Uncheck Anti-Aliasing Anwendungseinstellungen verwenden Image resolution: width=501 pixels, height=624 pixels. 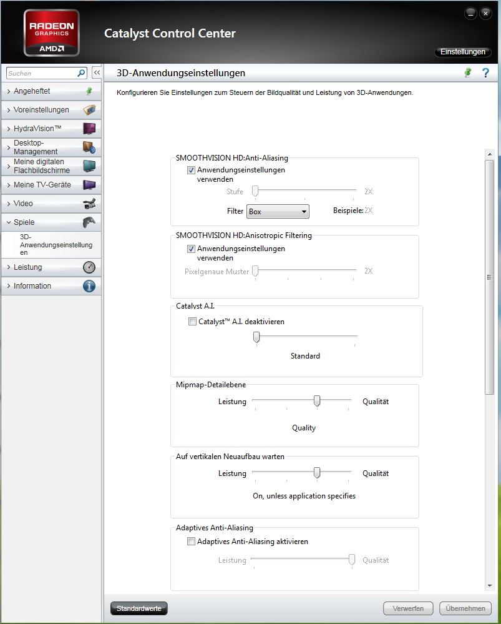192,171
